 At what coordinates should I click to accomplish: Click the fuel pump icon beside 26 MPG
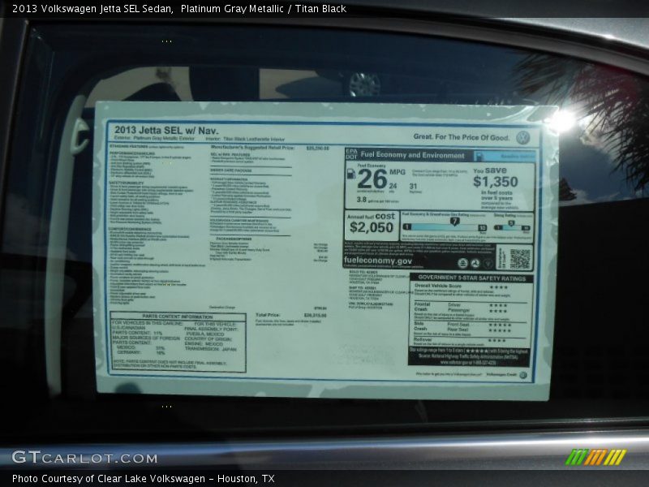click(x=350, y=174)
